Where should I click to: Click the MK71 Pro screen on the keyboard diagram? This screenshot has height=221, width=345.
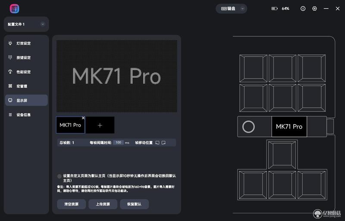[x=289, y=127]
